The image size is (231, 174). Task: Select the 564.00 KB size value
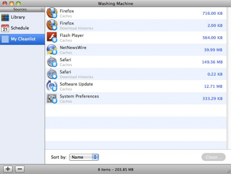213,38
